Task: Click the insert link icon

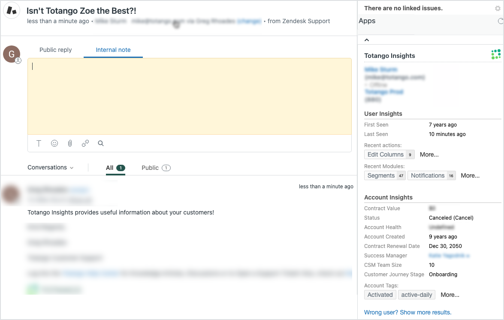Action: pos(85,144)
